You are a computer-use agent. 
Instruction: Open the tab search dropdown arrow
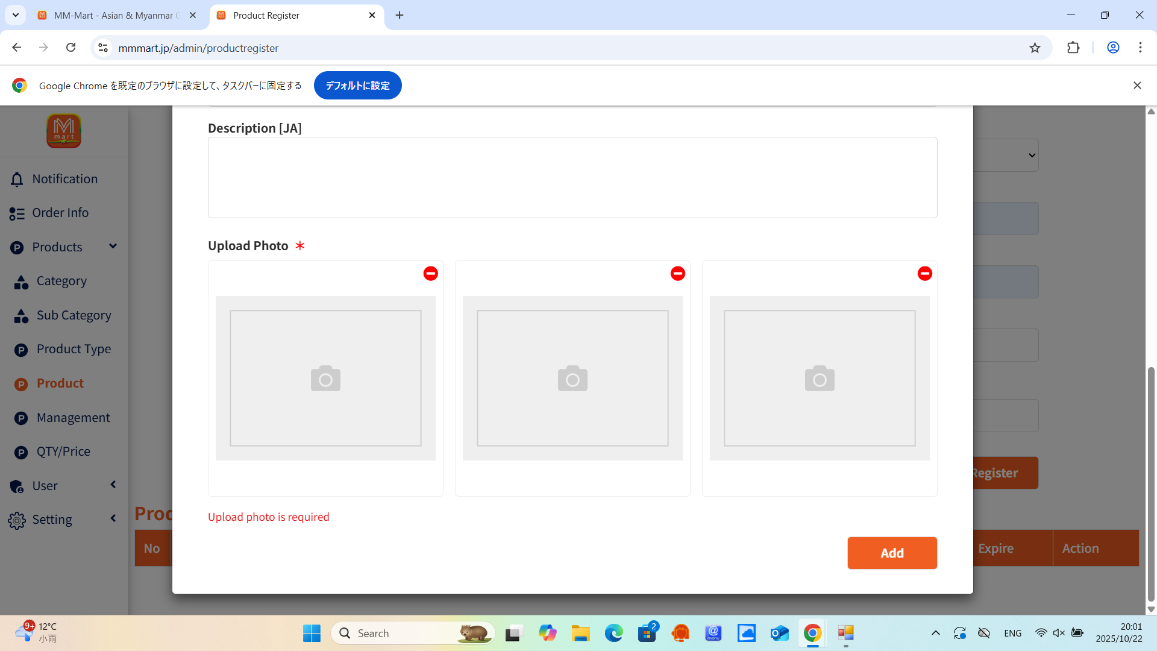point(15,15)
